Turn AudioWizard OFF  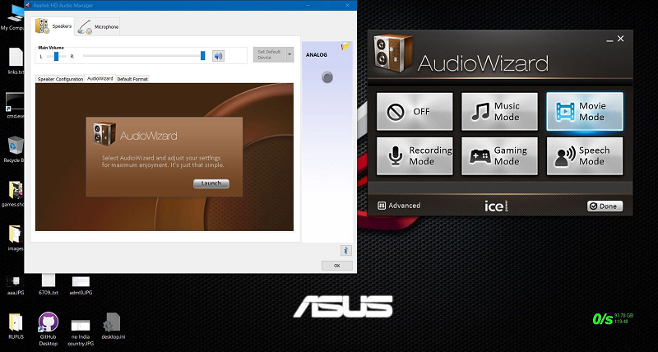[415, 111]
